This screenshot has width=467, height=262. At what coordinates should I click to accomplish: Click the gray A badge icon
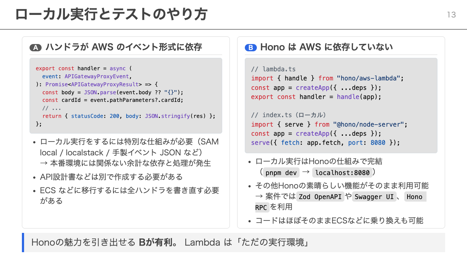(x=36, y=48)
